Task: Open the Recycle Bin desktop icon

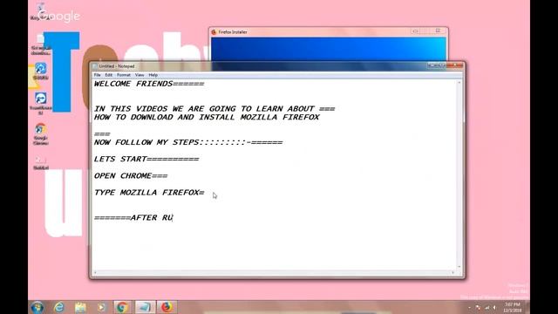Action: pos(41,11)
